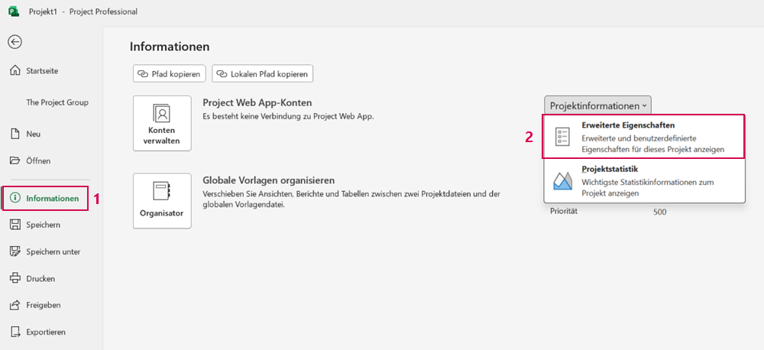The image size is (764, 350).
Task: Open the Informationen tab in sidebar
Action: click(45, 199)
